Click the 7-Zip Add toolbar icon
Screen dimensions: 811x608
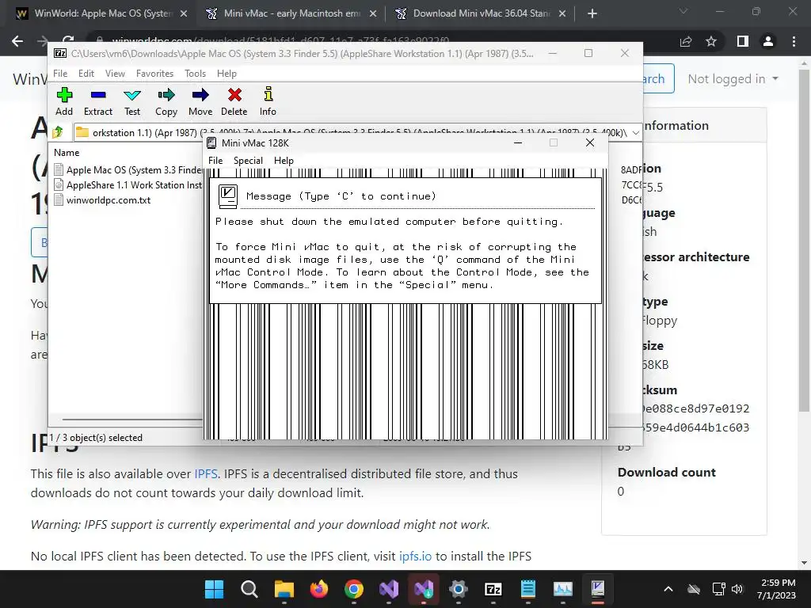coord(64,101)
